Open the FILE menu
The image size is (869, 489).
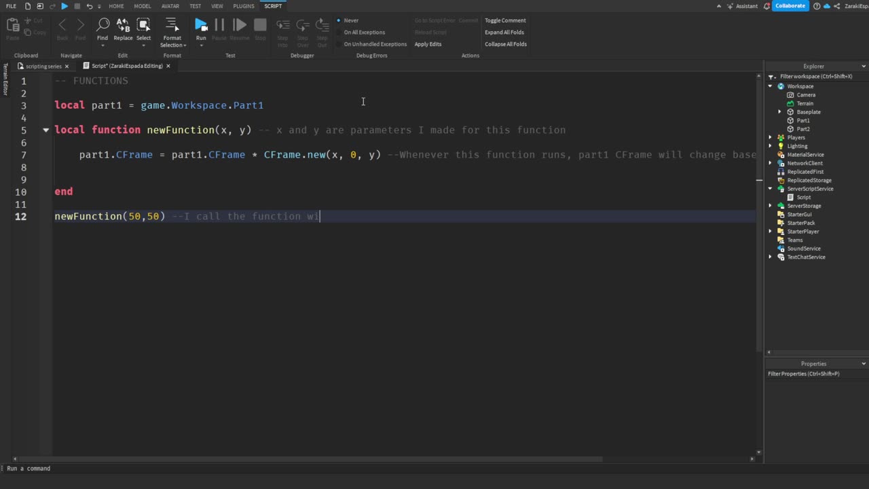[11, 6]
